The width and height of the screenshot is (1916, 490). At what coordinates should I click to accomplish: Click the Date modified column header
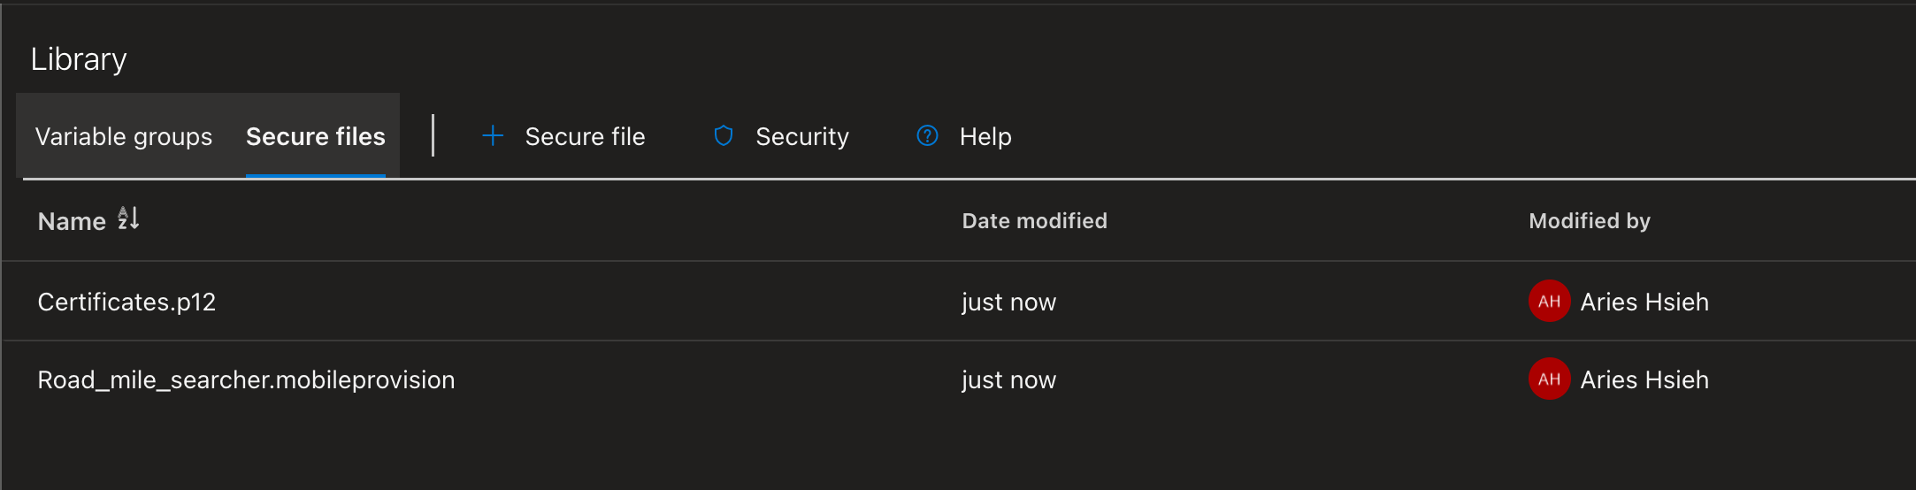pyautogui.click(x=1034, y=221)
